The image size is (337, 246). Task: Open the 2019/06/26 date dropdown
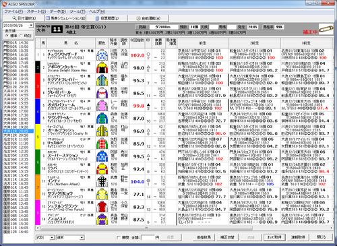point(31,26)
